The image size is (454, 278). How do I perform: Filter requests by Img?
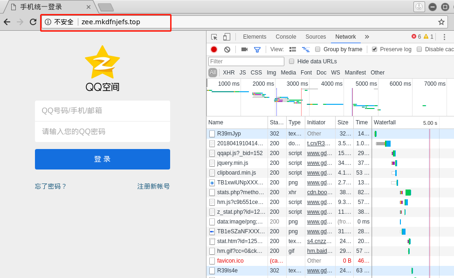(271, 73)
